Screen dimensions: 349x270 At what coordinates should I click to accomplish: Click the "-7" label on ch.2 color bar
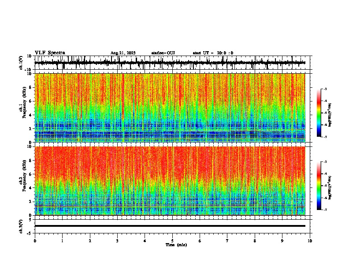[325, 210]
